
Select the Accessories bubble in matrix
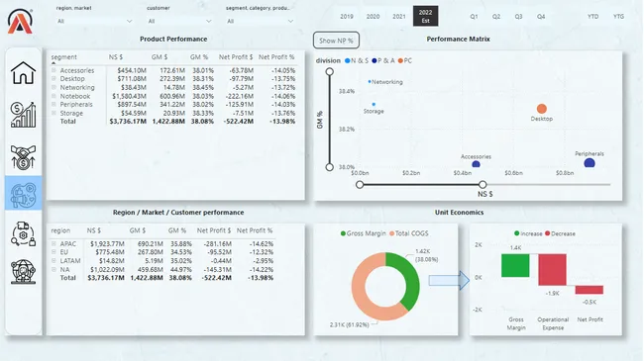[x=476, y=164]
